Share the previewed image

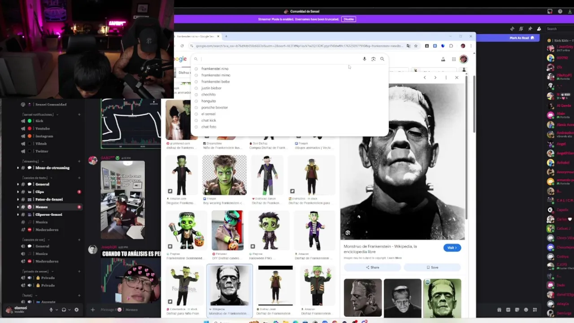[x=372, y=267]
